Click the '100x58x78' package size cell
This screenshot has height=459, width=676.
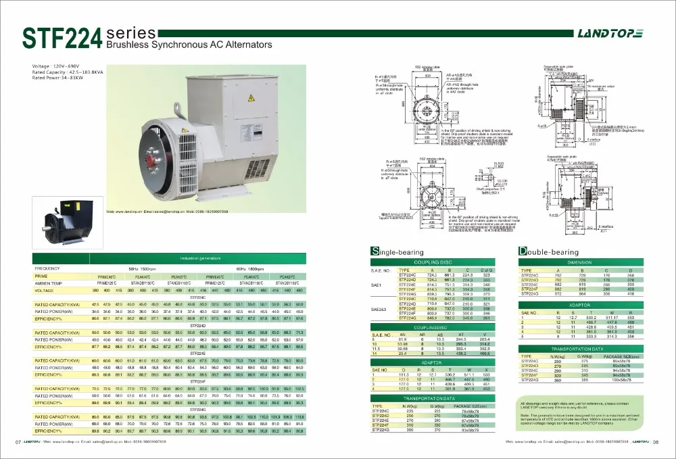(x=621, y=380)
